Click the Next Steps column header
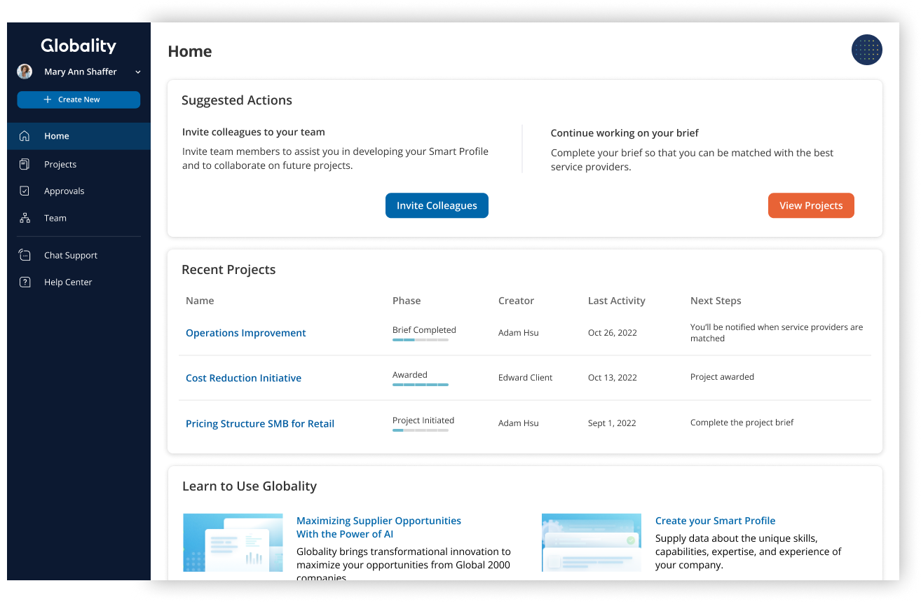This screenshot has width=921, height=602. (716, 301)
